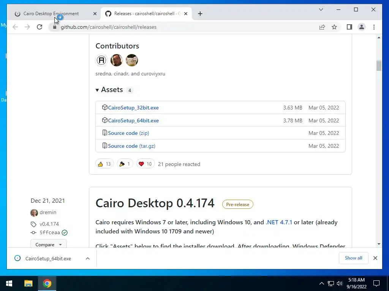Open the Chrome profile avatar
The height and width of the screenshot is (291, 389).
click(362, 27)
